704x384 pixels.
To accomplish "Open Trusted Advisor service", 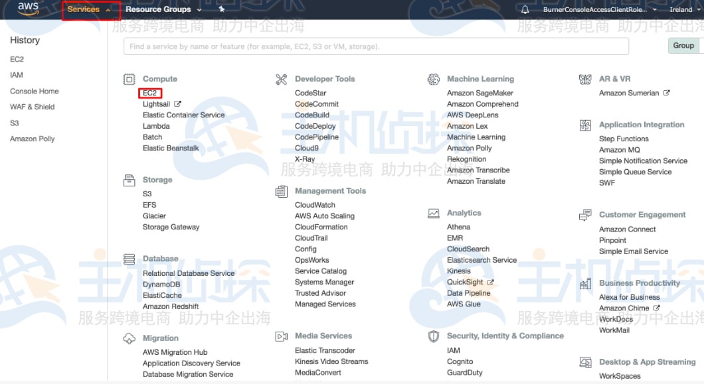I will pyautogui.click(x=321, y=293).
